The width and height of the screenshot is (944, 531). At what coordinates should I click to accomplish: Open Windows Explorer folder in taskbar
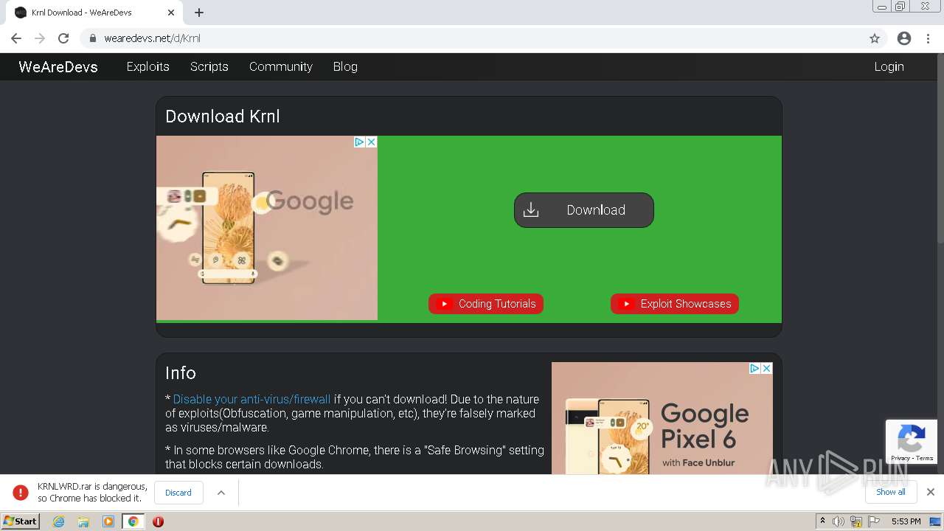click(x=83, y=521)
